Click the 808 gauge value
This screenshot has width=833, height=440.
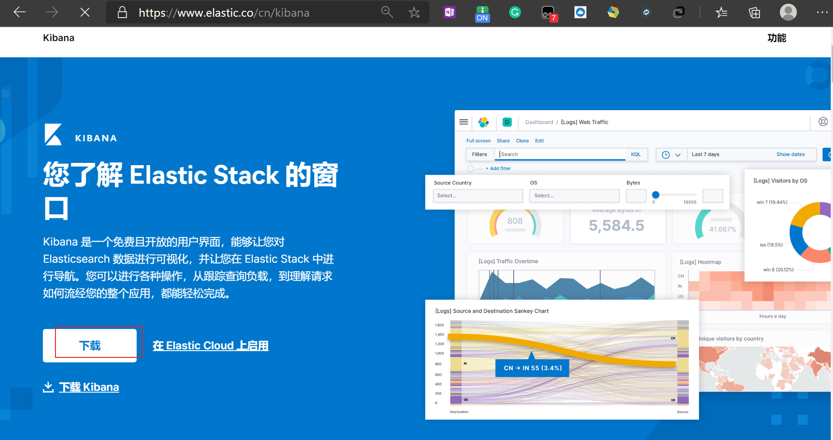click(515, 221)
